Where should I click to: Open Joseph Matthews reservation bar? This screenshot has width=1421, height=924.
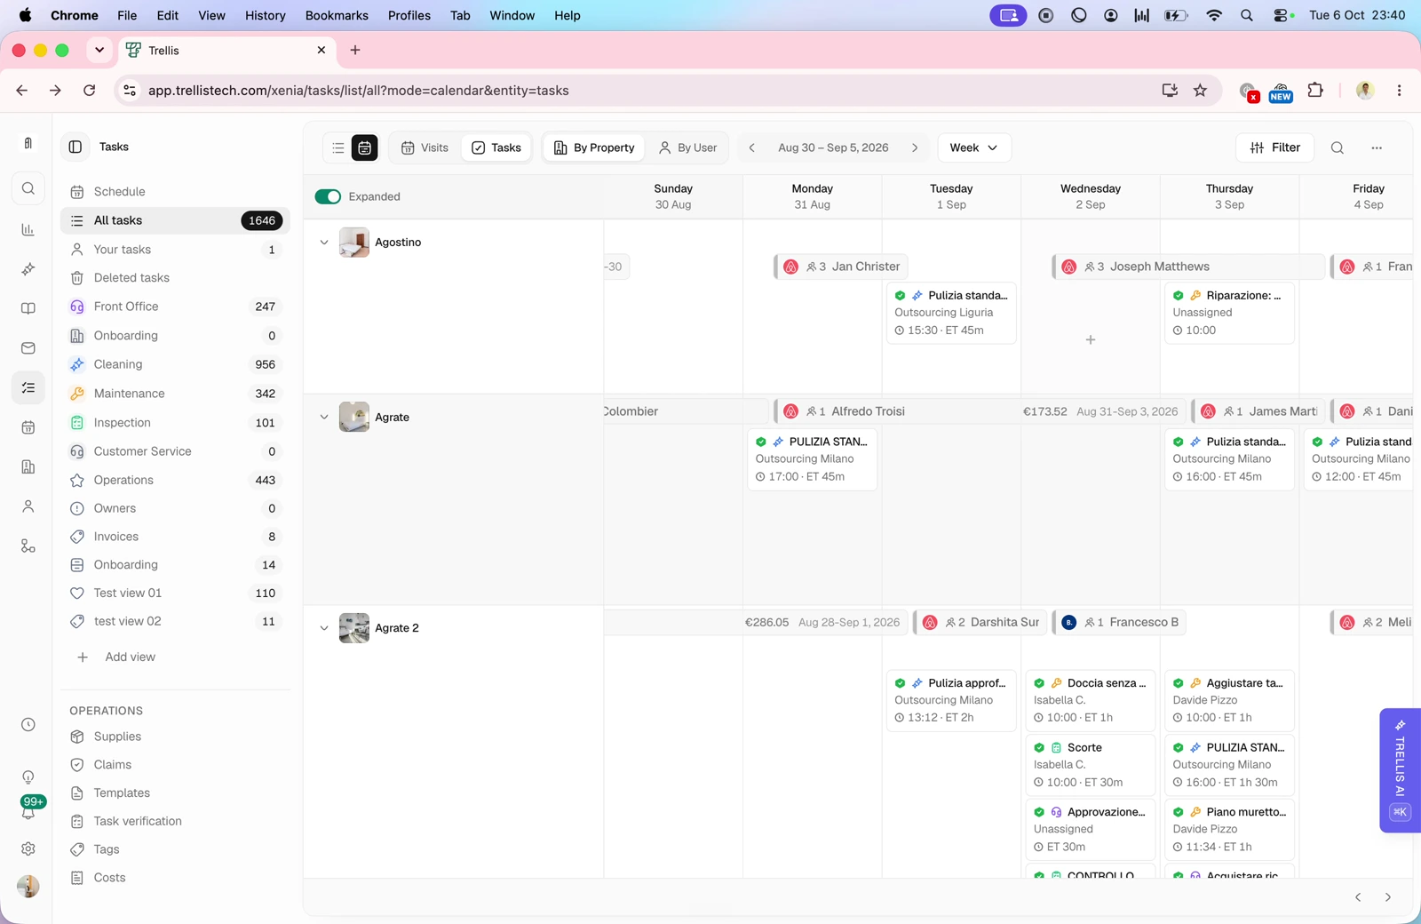(1187, 267)
